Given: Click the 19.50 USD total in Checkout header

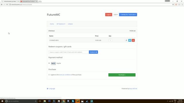Looking at the screenshot, I should tap(132, 31).
